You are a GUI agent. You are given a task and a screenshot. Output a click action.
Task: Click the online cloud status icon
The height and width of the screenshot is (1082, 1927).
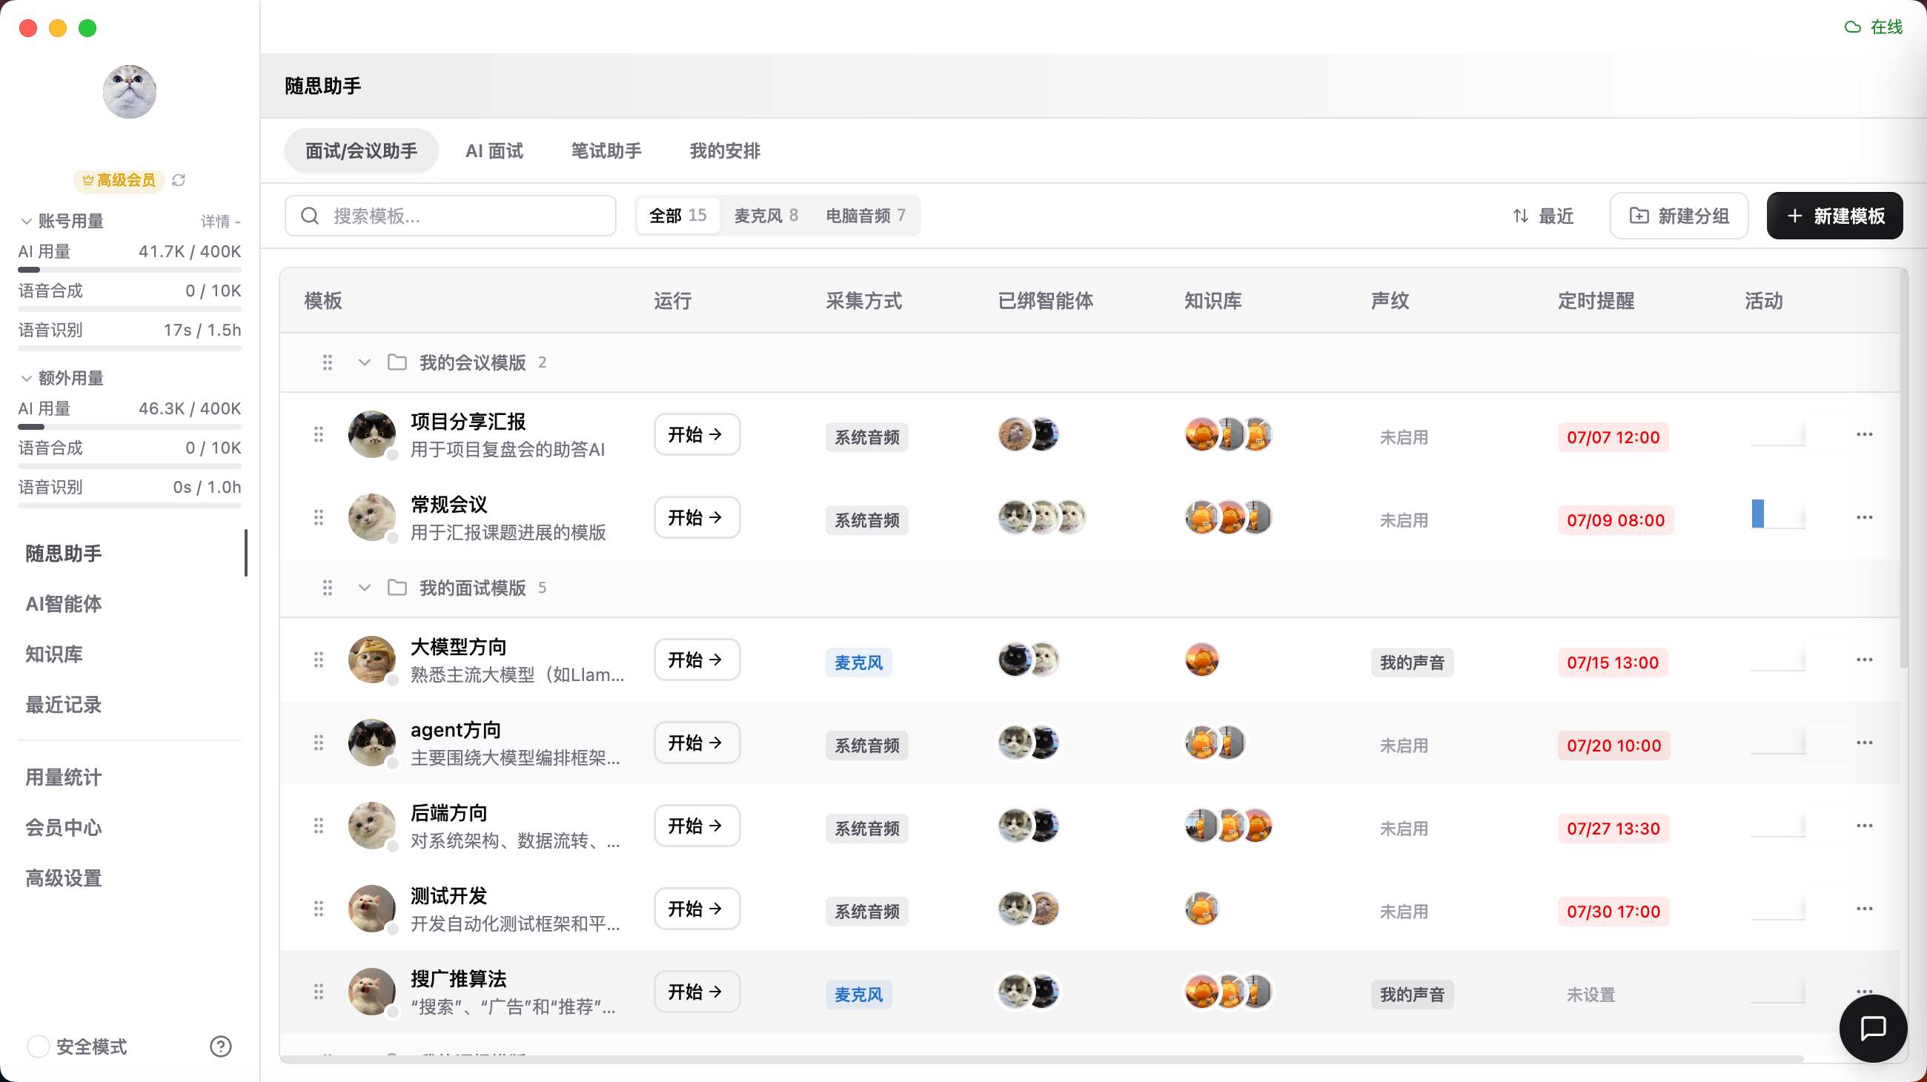point(1852,27)
